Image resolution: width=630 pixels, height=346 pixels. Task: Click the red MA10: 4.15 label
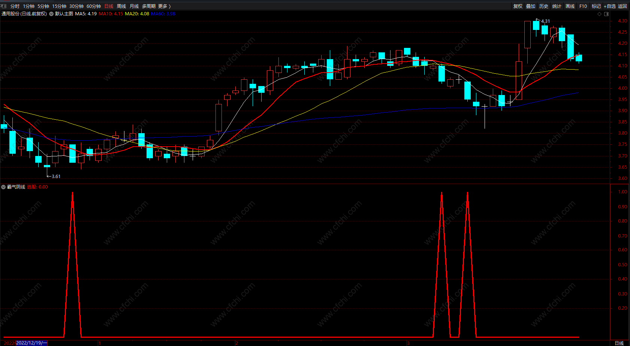pyautogui.click(x=111, y=14)
